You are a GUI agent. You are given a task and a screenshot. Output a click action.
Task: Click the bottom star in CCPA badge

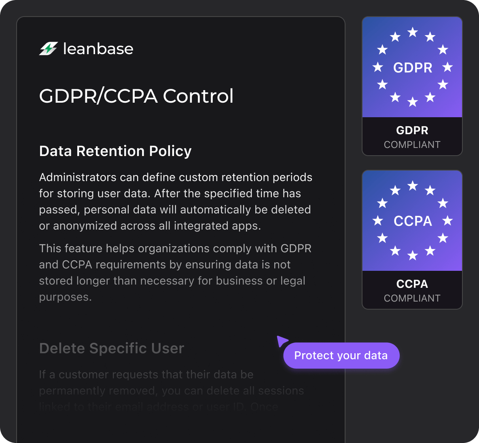click(x=412, y=255)
